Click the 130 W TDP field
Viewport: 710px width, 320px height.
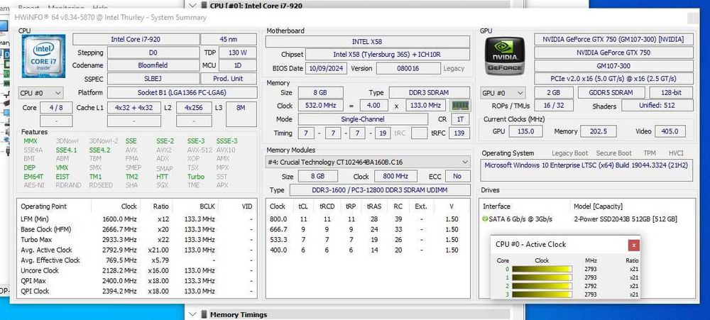pos(238,53)
